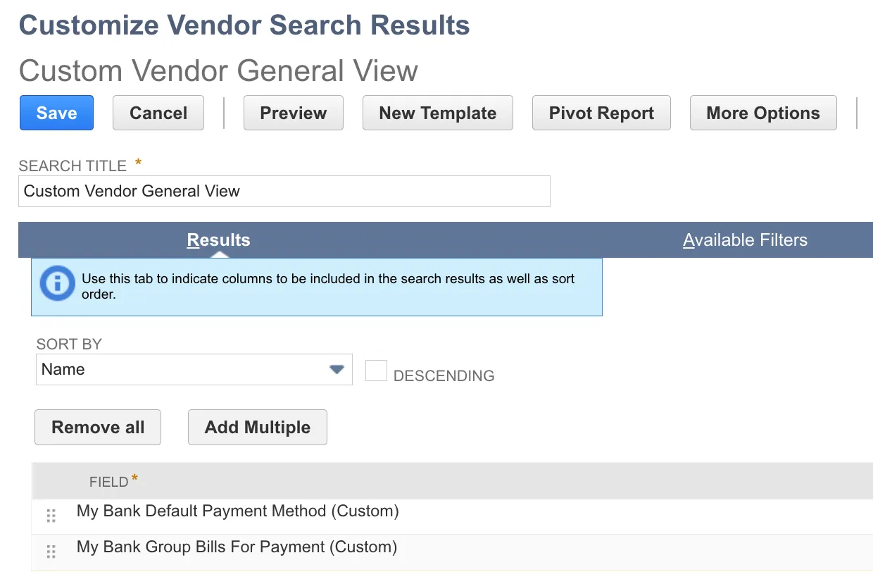This screenshot has width=873, height=572.
Task: Click the More Options button
Action: click(763, 113)
